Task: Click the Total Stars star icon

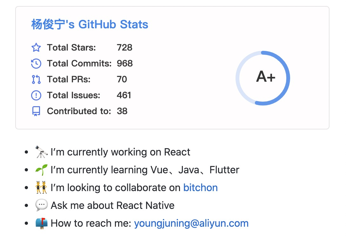Action: [36, 48]
